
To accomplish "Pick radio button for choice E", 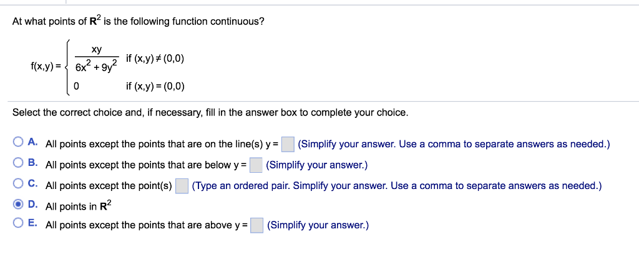I will pos(18,223).
